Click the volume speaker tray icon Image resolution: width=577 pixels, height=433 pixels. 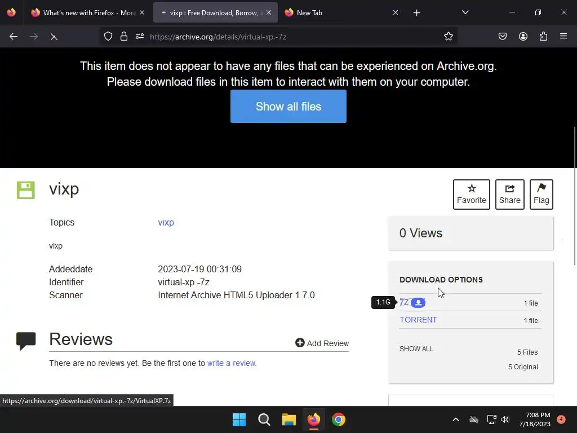tap(505, 419)
